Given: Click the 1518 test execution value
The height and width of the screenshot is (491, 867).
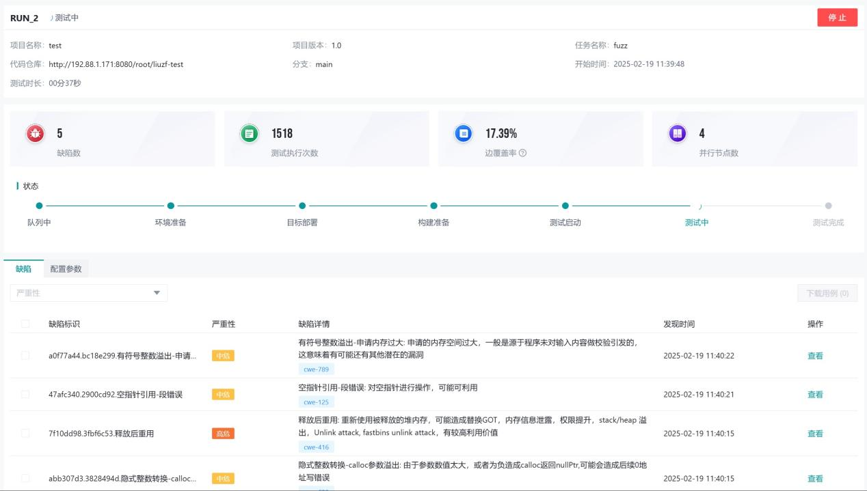Looking at the screenshot, I should (282, 134).
